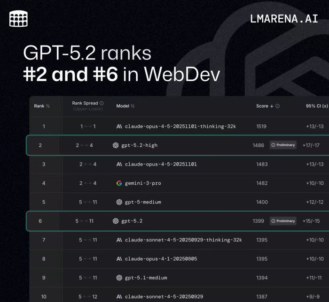Click Anthropic icon beside claude-sonnet-4-5-20250929-thinking-32k
This screenshot has width=329, height=302.
click(119, 240)
